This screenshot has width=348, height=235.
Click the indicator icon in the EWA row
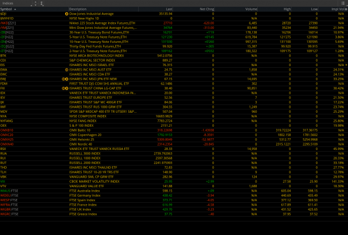coord(66,70)
